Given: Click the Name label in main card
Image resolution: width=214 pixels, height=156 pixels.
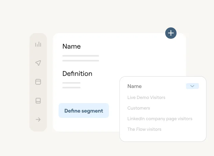Looking at the screenshot, I should pos(71,46).
